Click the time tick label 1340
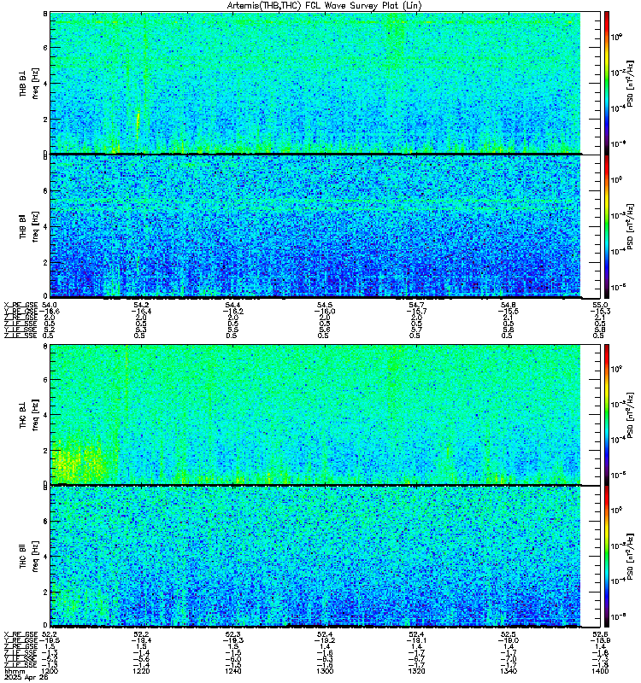Image resolution: width=641 pixels, height=683 pixels. tap(509, 671)
